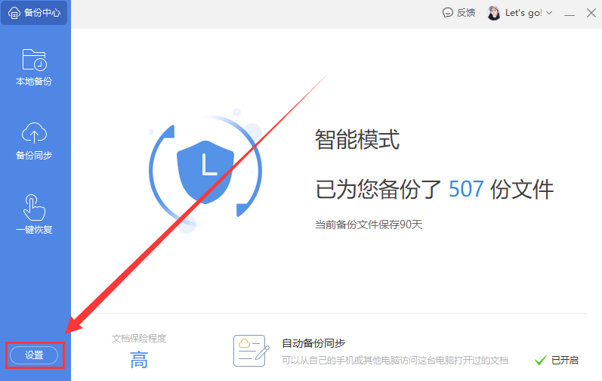Click the 507 backed-up files count
The width and height of the screenshot is (602, 381).
466,189
